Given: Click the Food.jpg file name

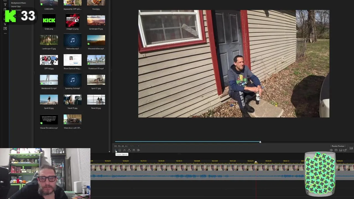Looking at the screenshot, I should pos(96,9).
